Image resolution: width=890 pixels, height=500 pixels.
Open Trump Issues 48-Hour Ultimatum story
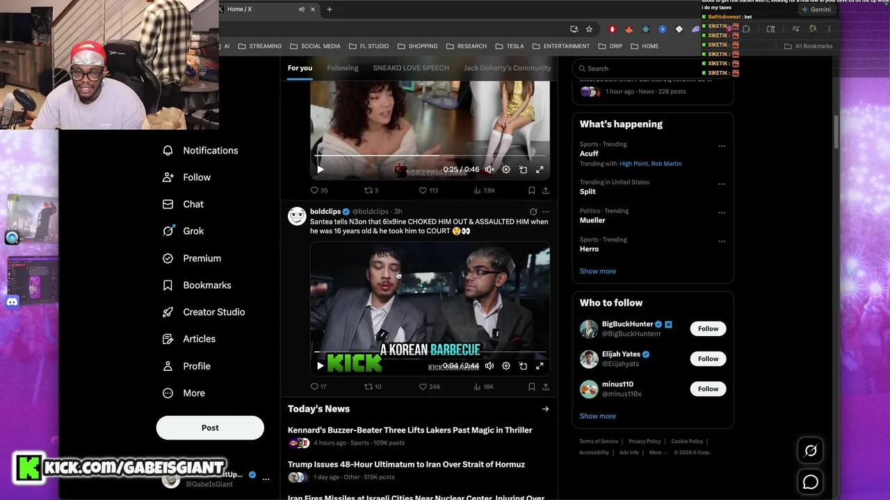406,465
